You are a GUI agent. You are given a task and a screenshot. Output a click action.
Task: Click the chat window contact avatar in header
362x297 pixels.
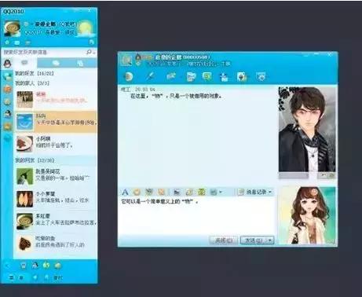[126, 60]
